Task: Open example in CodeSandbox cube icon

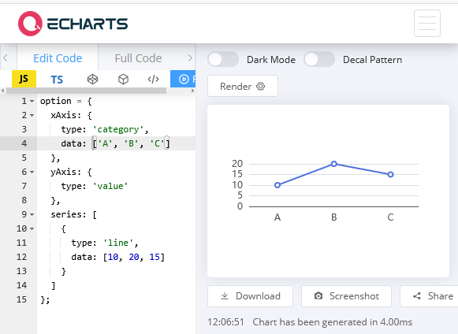Action: coord(123,79)
